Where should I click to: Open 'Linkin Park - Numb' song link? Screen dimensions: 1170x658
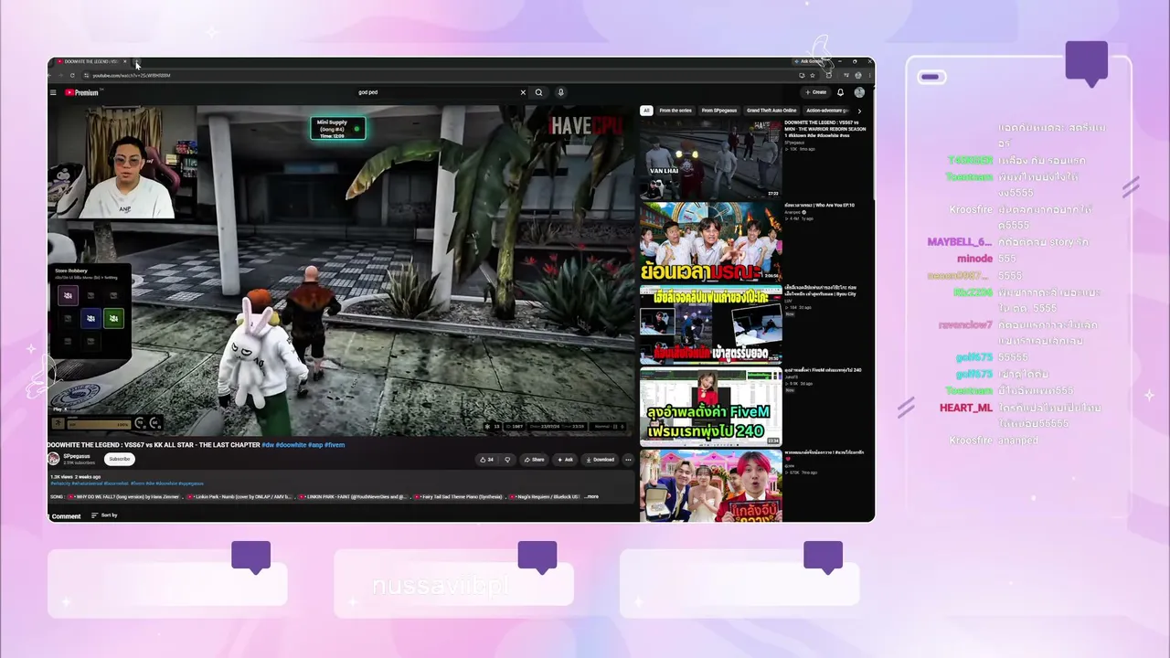pos(240,496)
